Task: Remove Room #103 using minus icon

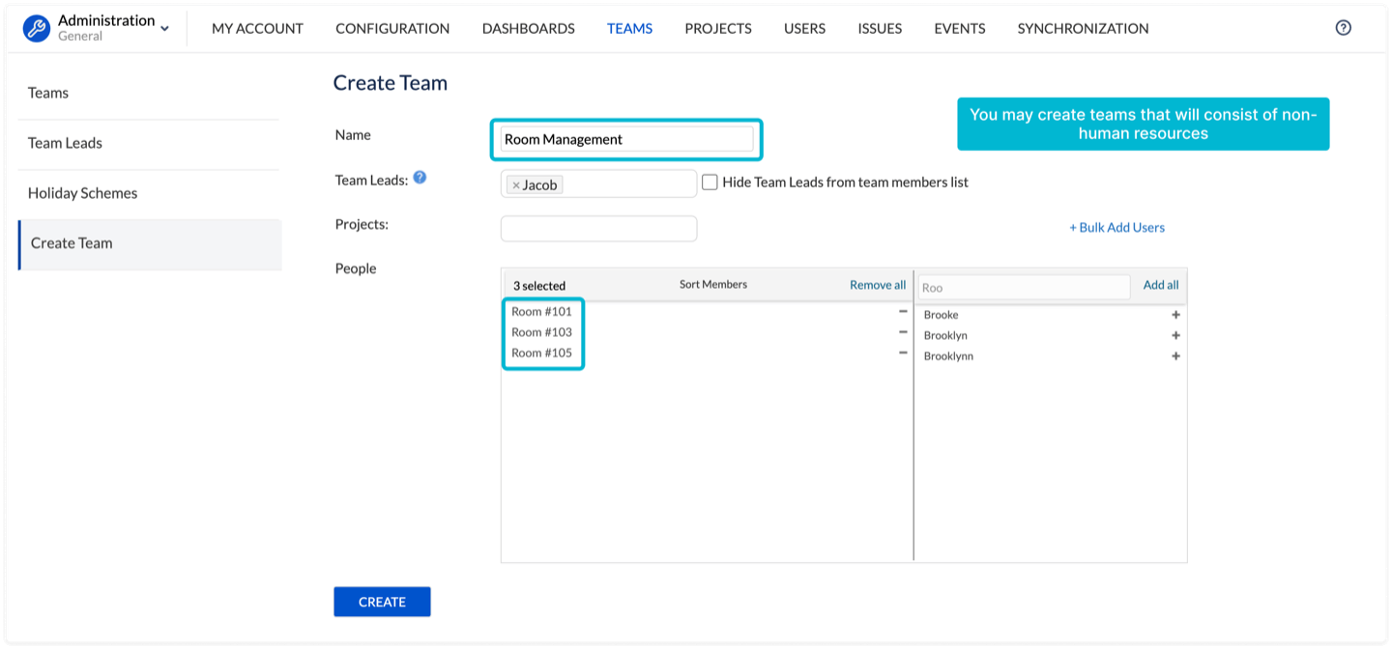Action: (x=903, y=332)
